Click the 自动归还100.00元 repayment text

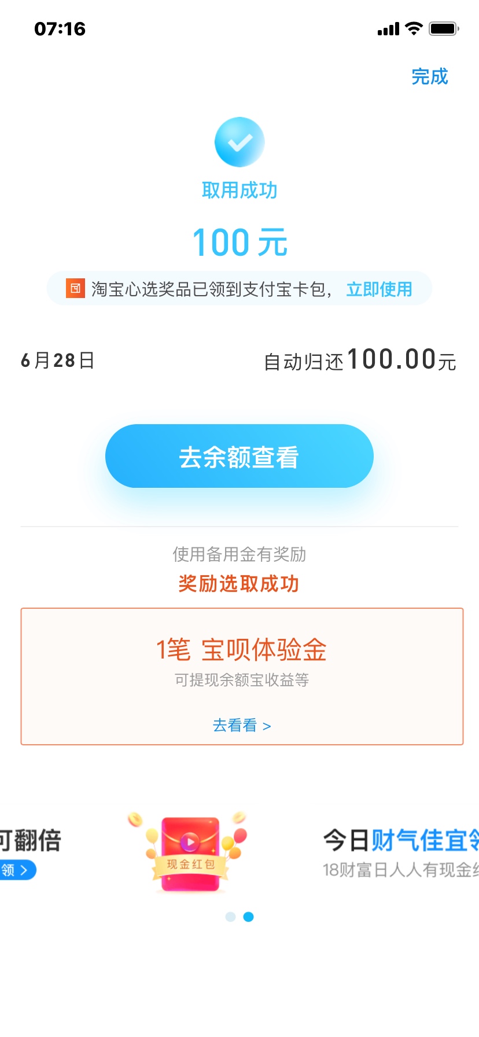point(360,360)
